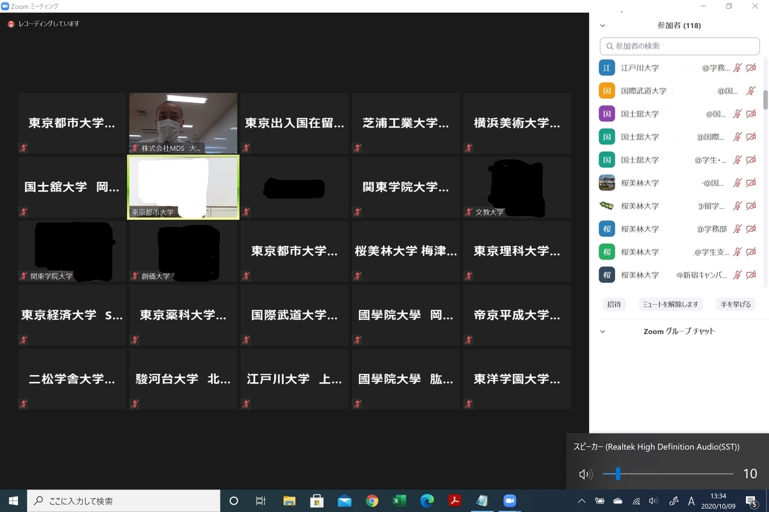Click muted mic icon on 帝京平成大学 tile
Viewport: 769px width, 512px height.
(x=469, y=340)
